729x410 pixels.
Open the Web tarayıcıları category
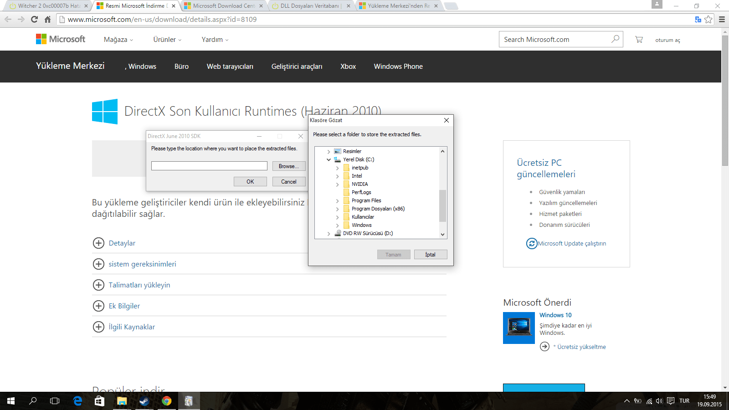coord(230,67)
